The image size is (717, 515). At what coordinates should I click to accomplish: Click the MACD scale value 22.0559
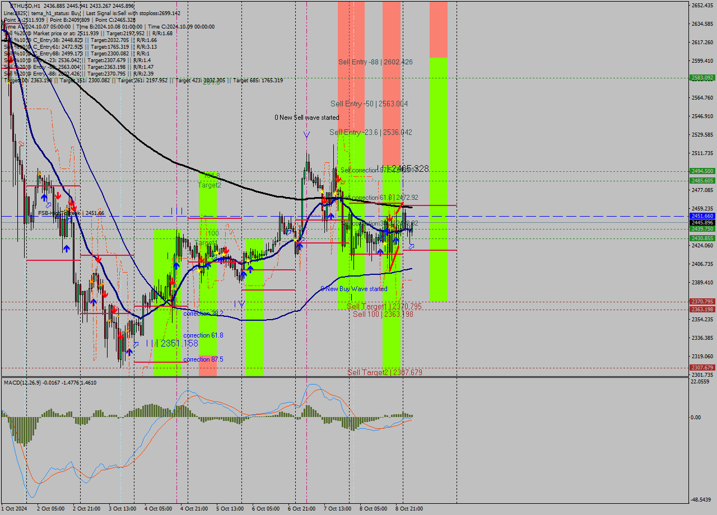click(x=700, y=381)
